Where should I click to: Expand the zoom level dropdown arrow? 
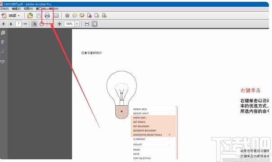coord(77,24)
